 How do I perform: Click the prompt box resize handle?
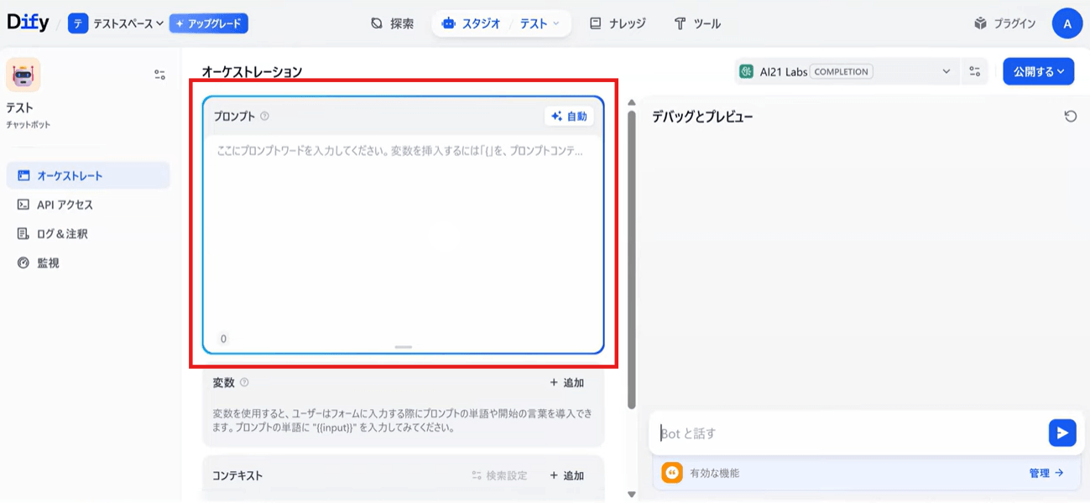(403, 347)
